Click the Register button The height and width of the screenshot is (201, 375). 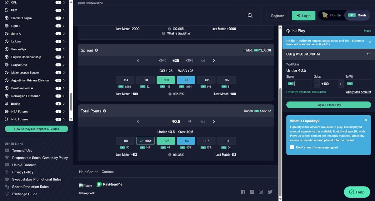click(277, 16)
